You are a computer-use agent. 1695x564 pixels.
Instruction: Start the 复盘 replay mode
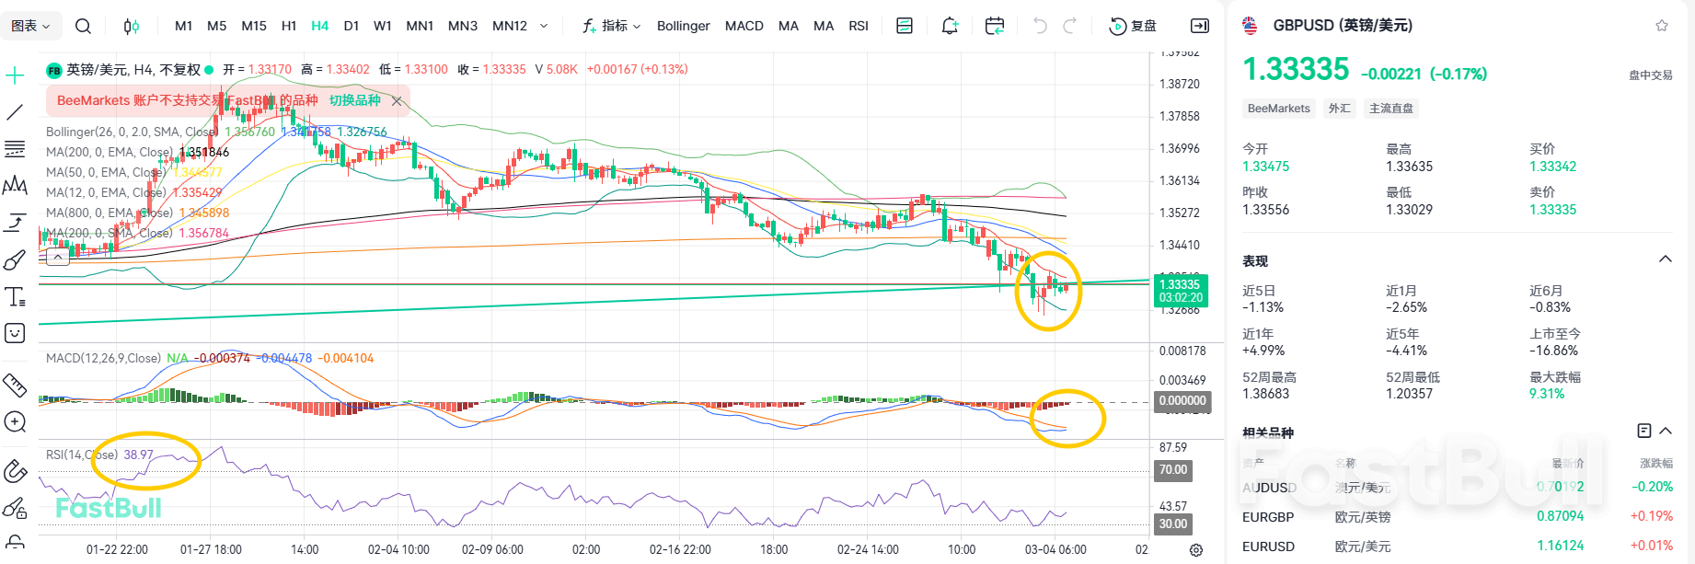pyautogui.click(x=1133, y=26)
